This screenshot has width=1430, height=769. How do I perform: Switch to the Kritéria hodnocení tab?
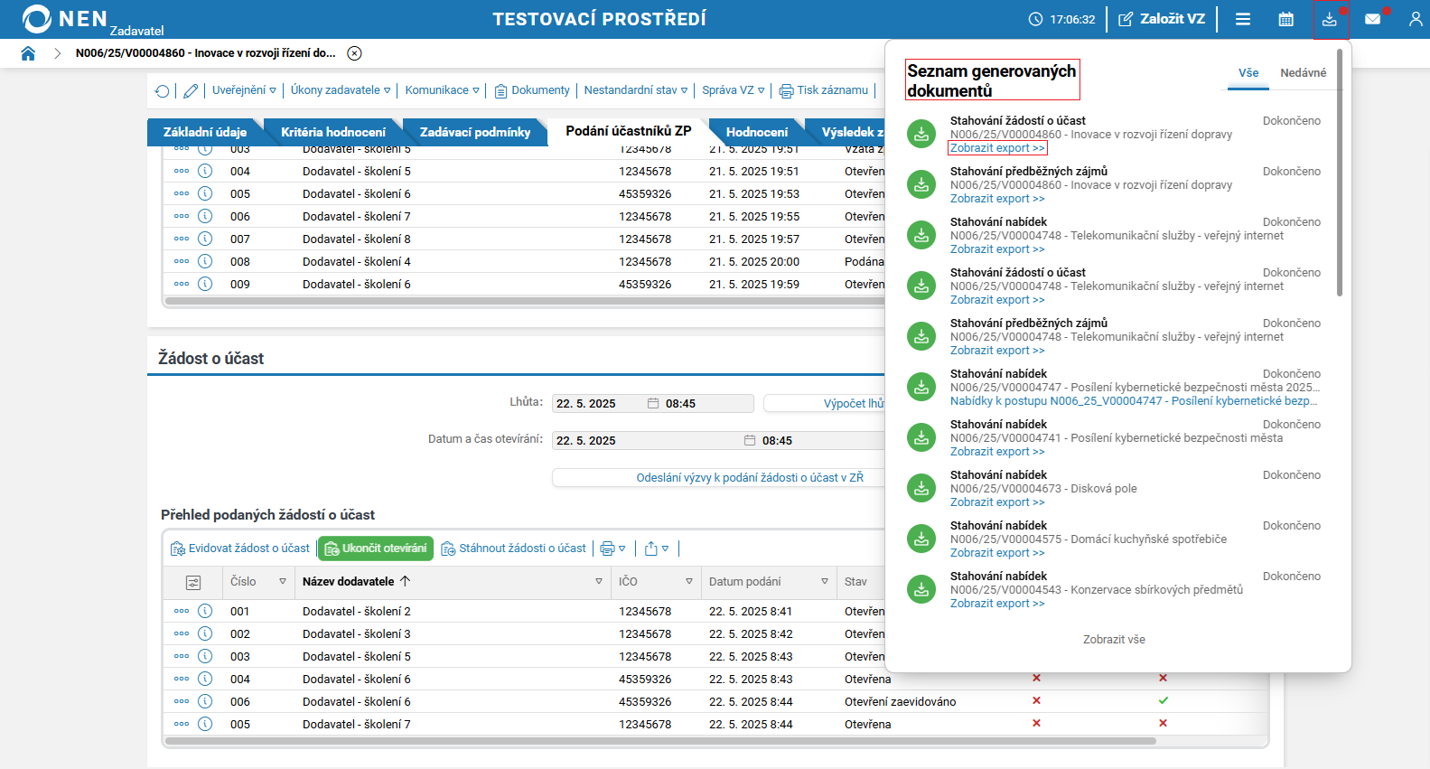[x=332, y=132]
